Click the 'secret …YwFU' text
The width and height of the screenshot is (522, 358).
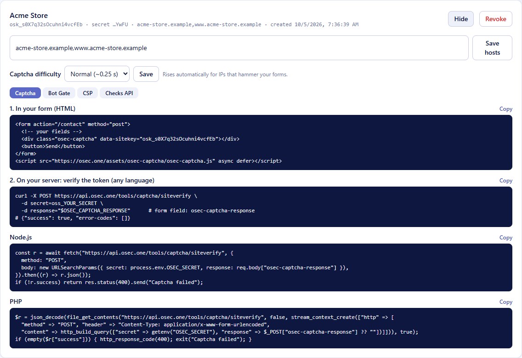pos(109,25)
